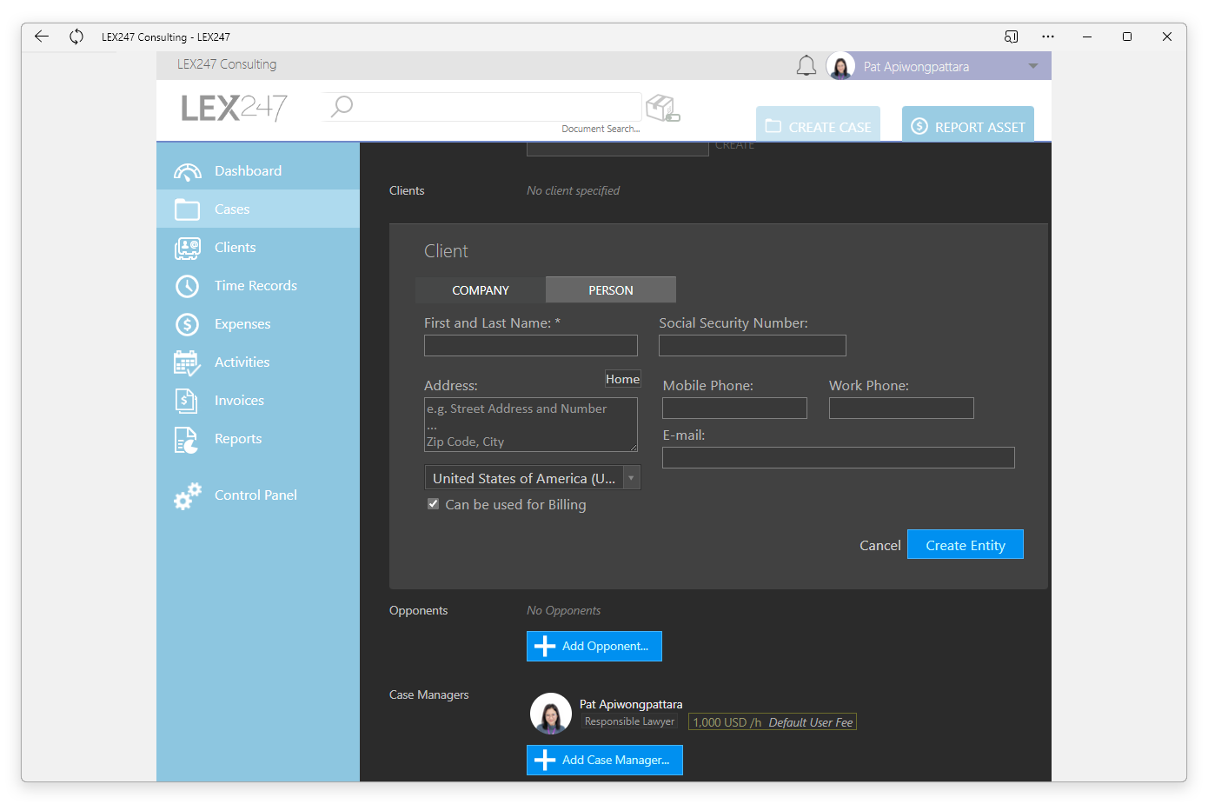The width and height of the screenshot is (1208, 804).
Task: Click the plus icon on Add Opponent
Action: click(x=545, y=647)
